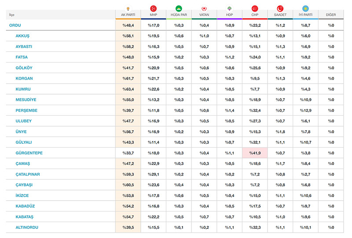This screenshot has width=352, height=238.
Task: Click the AK Parti light bulb logo
Action: [x=128, y=8]
